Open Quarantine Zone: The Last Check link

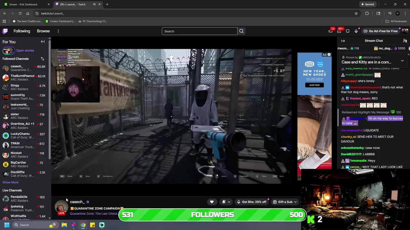point(94,213)
